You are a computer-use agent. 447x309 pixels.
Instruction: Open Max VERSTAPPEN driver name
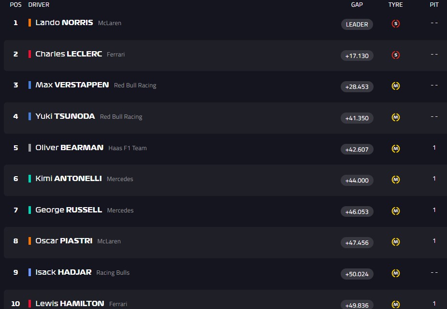[72, 85]
